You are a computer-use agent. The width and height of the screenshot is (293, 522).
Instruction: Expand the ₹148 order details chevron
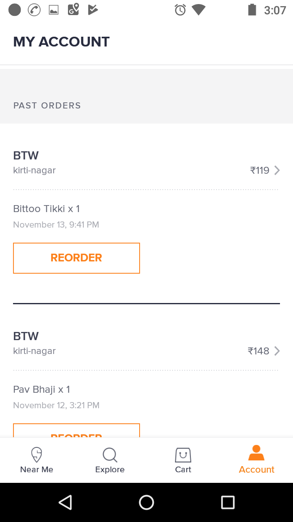pyautogui.click(x=277, y=351)
